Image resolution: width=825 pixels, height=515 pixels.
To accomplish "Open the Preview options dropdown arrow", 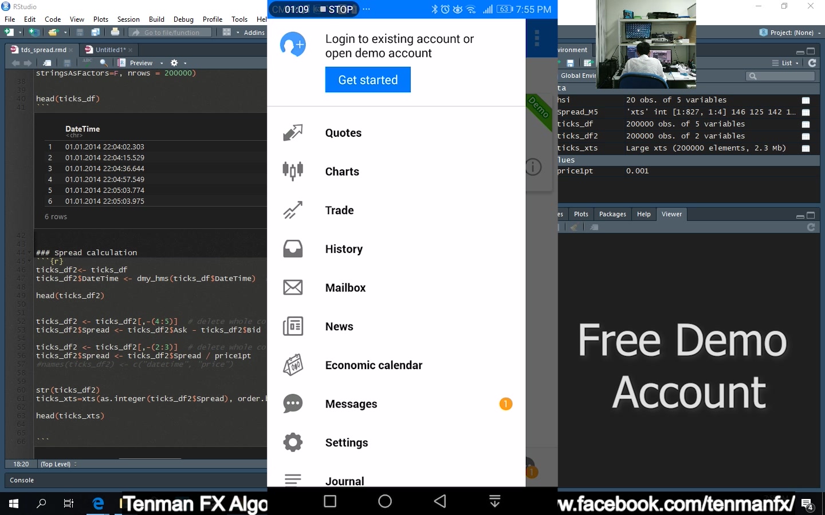I will pos(162,63).
